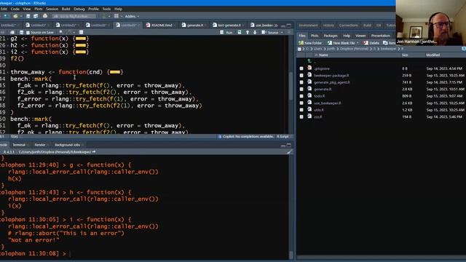This screenshot has width=466, height=262.
Task: Open the Help menu
Action: pos(118,9)
